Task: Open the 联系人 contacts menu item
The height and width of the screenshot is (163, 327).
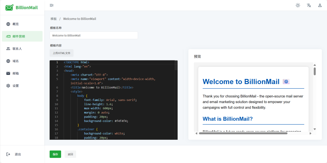Action: pyautogui.click(x=22, y=49)
